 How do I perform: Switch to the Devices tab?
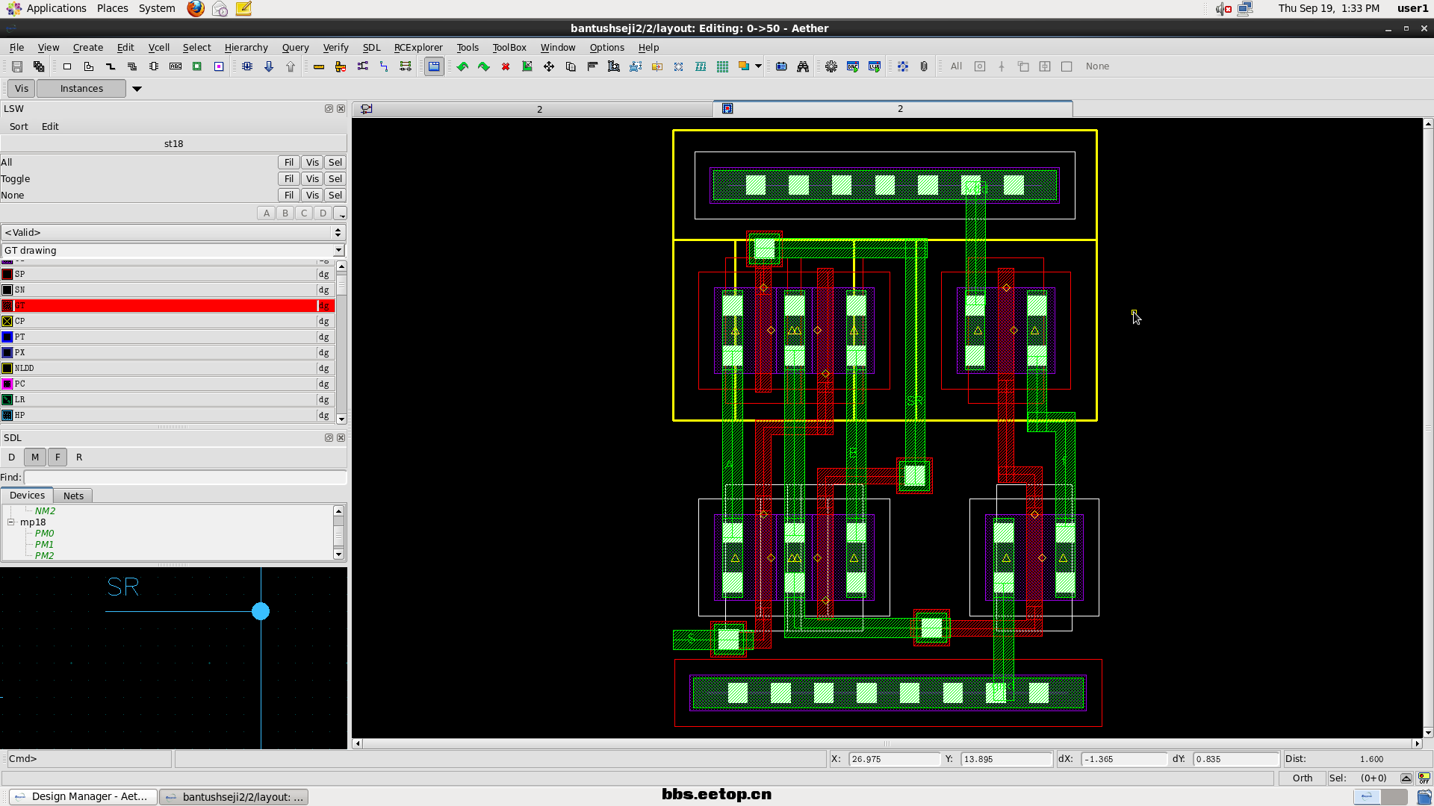point(27,496)
